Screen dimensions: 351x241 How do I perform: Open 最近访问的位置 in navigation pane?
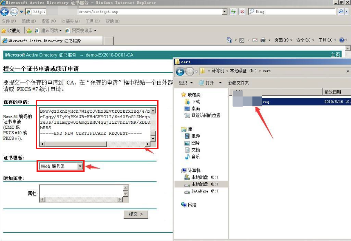pyautogui.click(x=206, y=116)
